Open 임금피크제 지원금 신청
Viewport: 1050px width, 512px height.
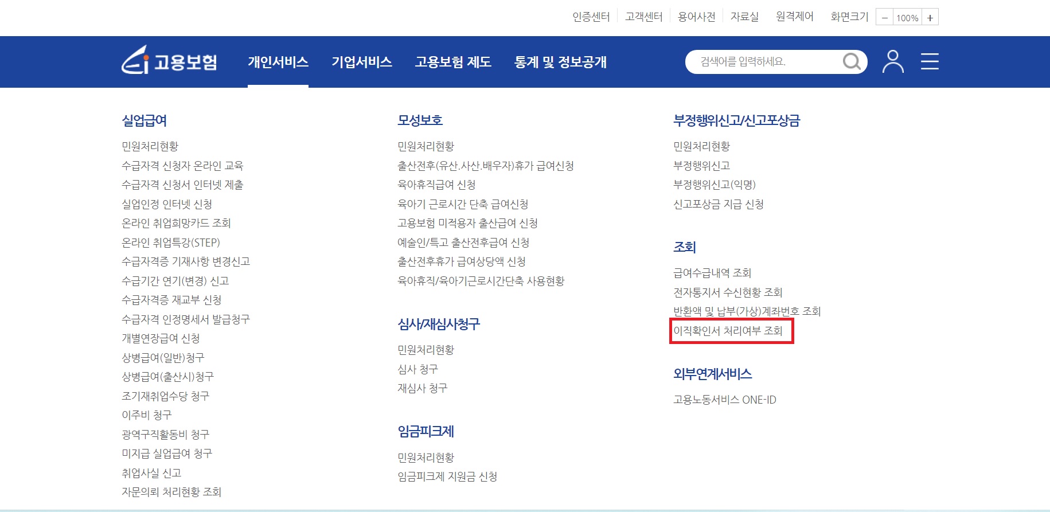[447, 476]
